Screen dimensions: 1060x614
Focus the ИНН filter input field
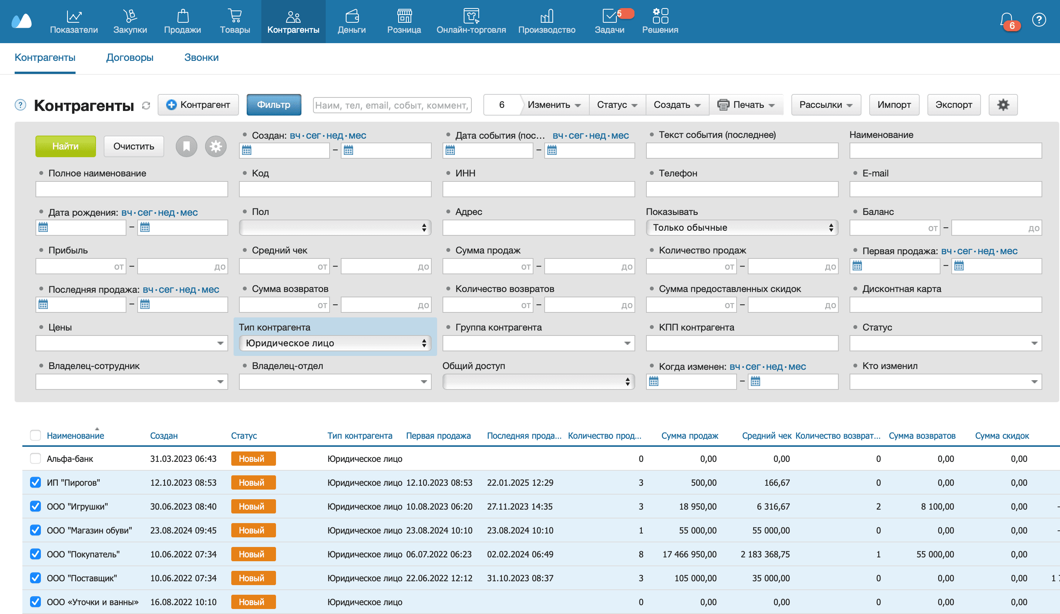(538, 189)
